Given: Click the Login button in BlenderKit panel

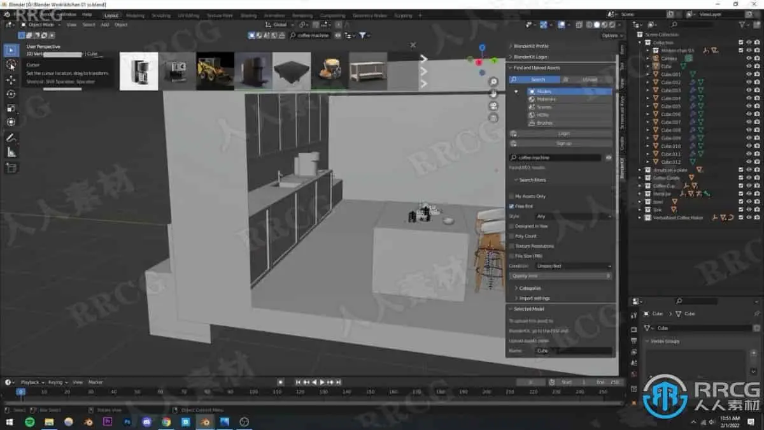Looking at the screenshot, I should click(564, 133).
